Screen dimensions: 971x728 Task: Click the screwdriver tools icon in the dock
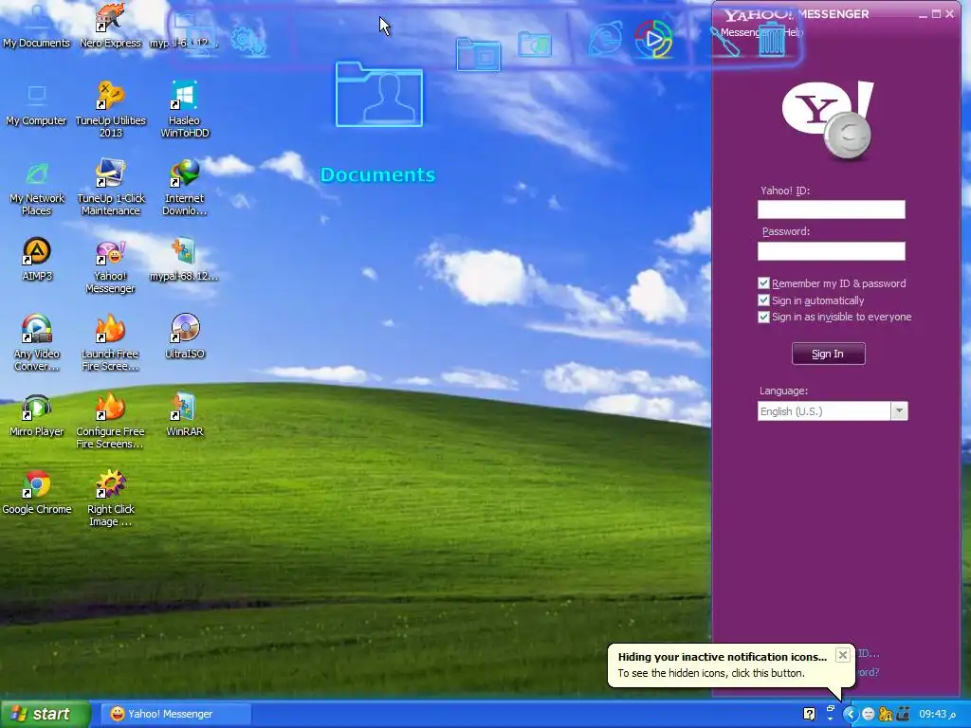(724, 41)
